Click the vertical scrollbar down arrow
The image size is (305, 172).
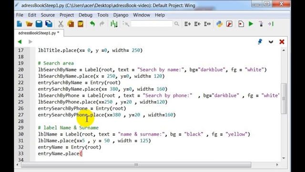284,158
